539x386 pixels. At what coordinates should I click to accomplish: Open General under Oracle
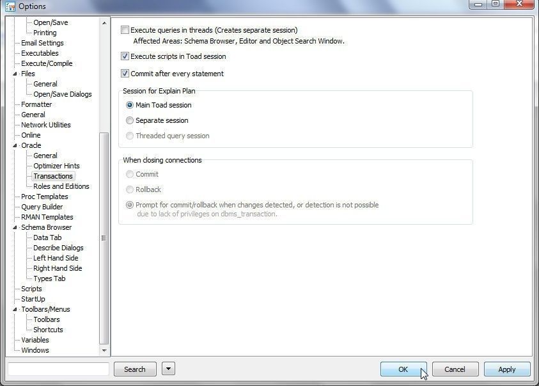[x=45, y=156]
